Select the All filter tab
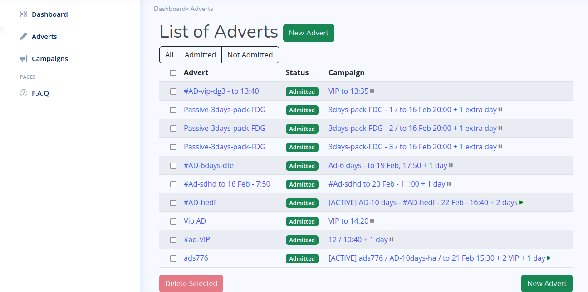The height and width of the screenshot is (292, 588). pos(169,55)
